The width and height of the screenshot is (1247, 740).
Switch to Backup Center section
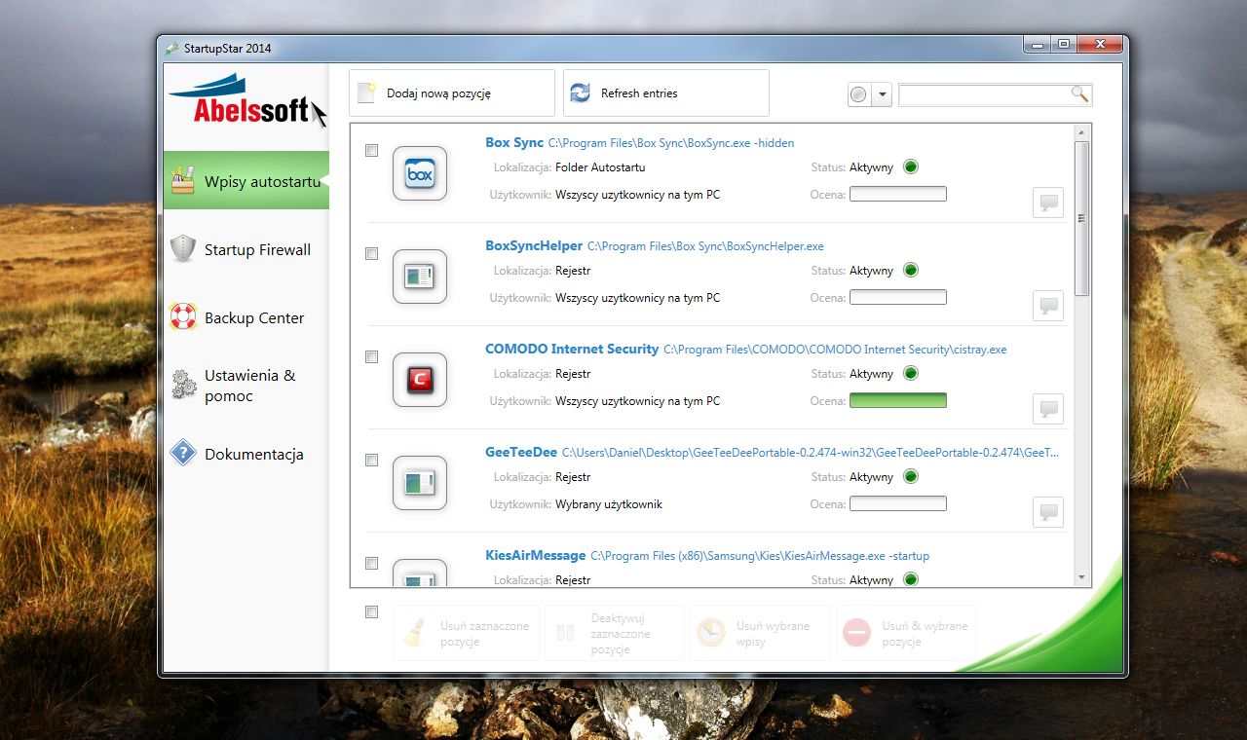click(x=246, y=317)
